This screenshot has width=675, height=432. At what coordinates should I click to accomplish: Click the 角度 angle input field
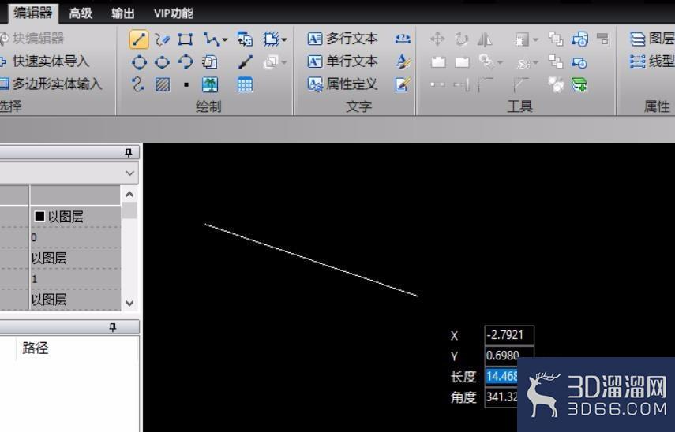tap(502, 397)
